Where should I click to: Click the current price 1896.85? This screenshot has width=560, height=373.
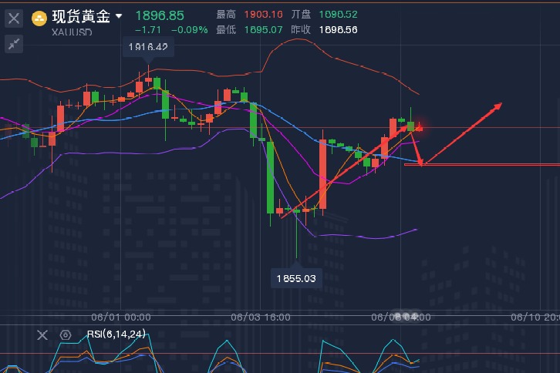point(160,15)
